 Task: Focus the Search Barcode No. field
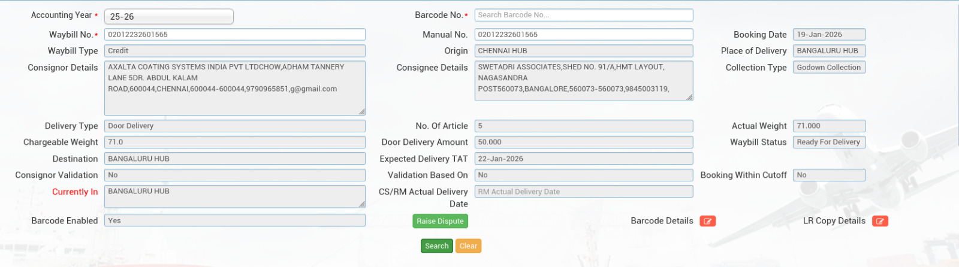click(583, 15)
